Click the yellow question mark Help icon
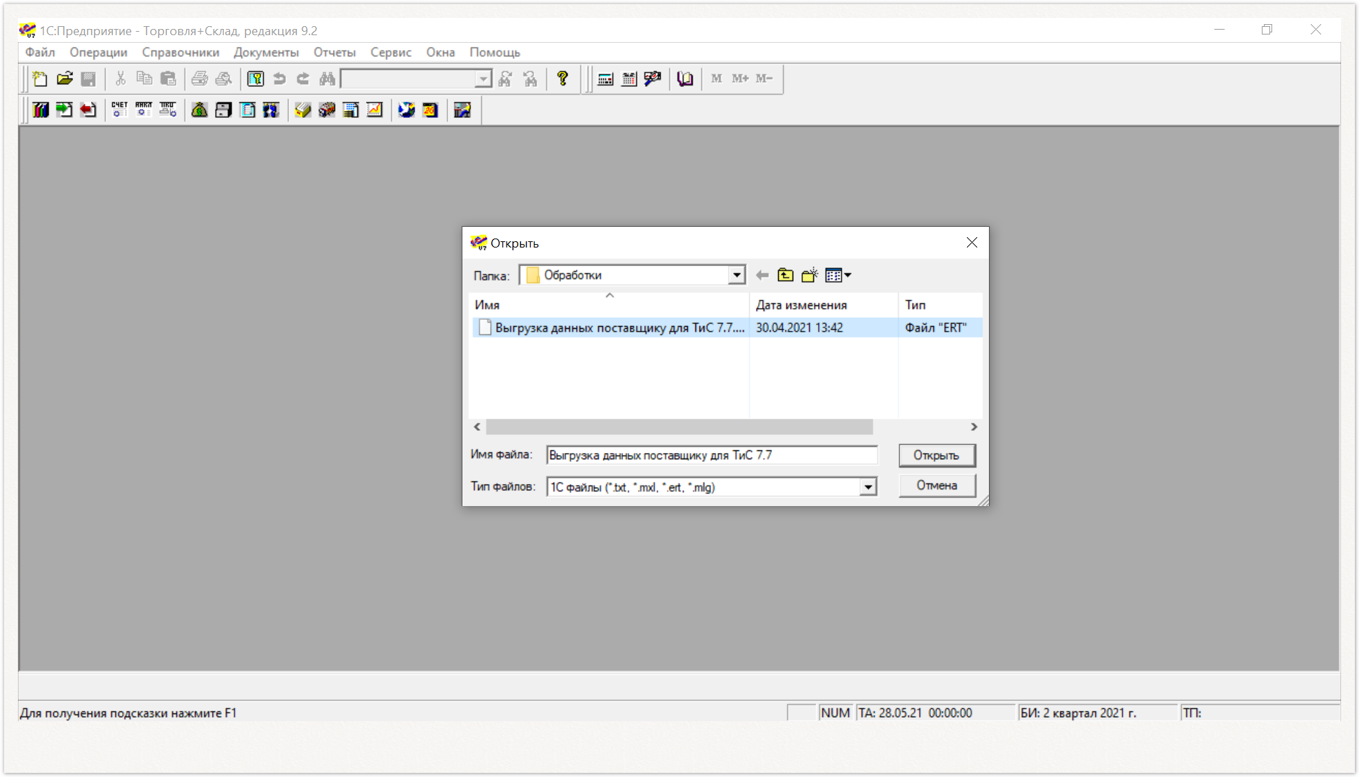1359x777 pixels. (x=563, y=79)
